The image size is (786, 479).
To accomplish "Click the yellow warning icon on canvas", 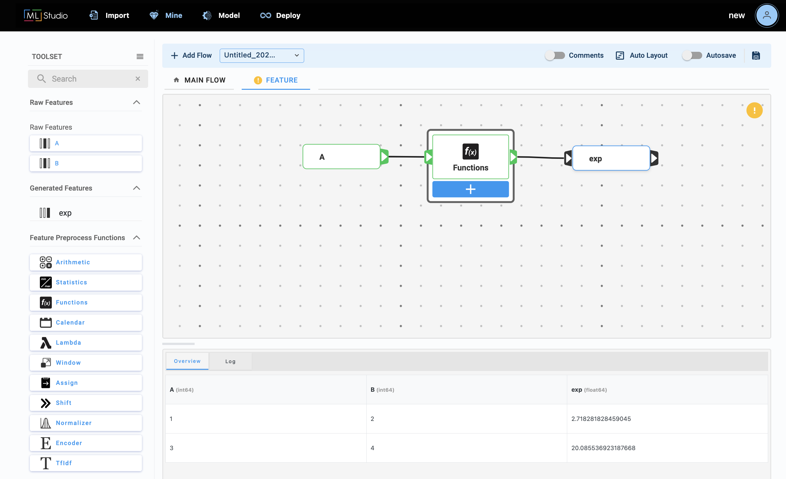I will coord(754,110).
